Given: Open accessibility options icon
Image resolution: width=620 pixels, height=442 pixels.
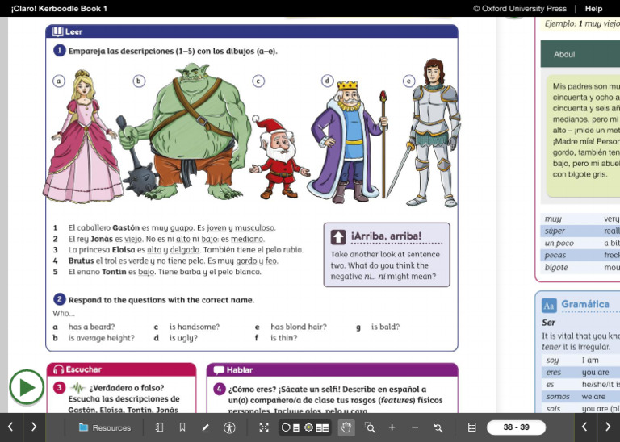Looking at the screenshot, I should pos(229,427).
